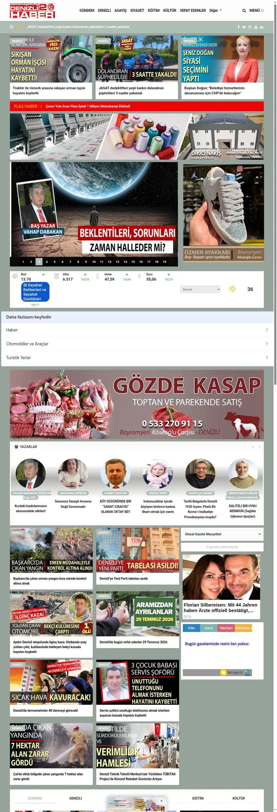Image resolution: width=277 pixels, height=812 pixels.
Task: Open the Ulusal Gazete Manşetleri dropdown
Action: point(222,534)
